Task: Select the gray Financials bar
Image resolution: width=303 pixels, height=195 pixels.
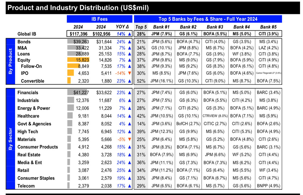Action: pos(78,92)
